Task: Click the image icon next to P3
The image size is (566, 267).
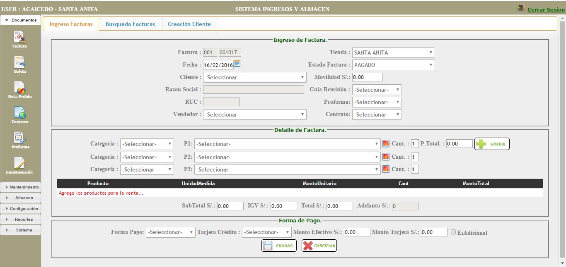Action: pyautogui.click(x=386, y=169)
